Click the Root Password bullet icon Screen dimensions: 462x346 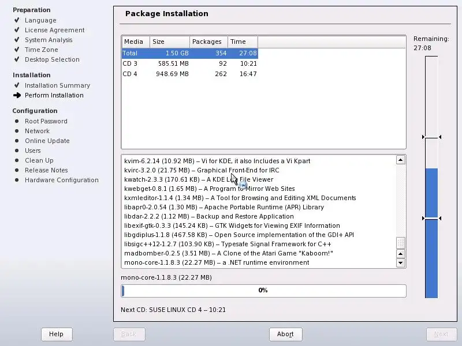17,121
